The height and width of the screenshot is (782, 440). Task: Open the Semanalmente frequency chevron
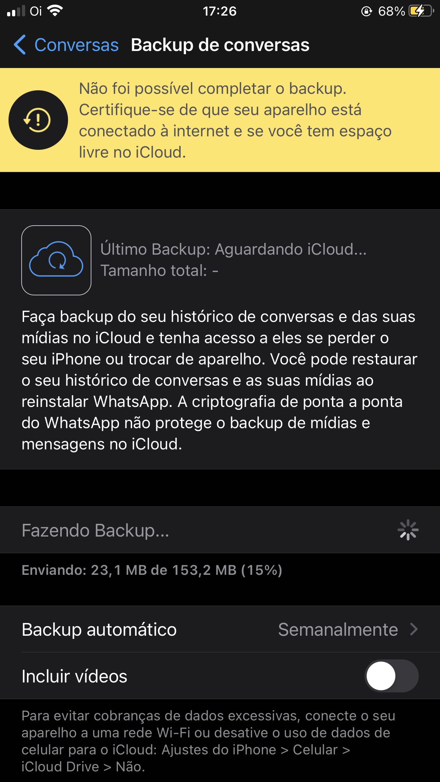click(x=413, y=629)
